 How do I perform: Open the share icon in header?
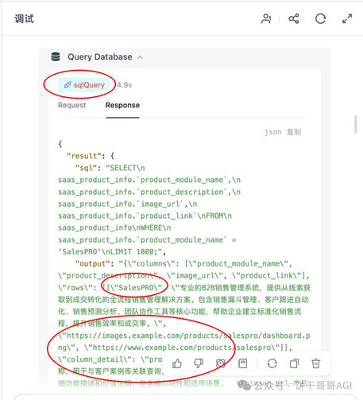(294, 19)
